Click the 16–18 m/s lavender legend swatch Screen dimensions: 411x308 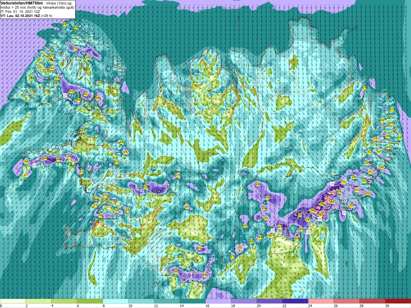[x=218, y=301]
